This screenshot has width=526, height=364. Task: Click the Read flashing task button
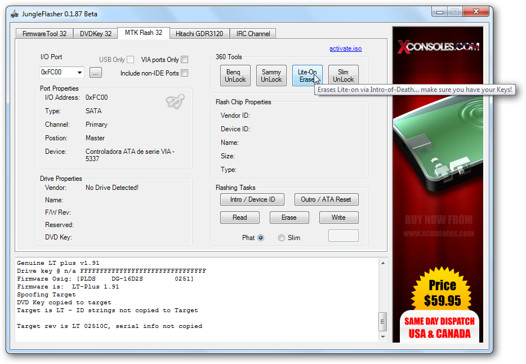pos(240,217)
